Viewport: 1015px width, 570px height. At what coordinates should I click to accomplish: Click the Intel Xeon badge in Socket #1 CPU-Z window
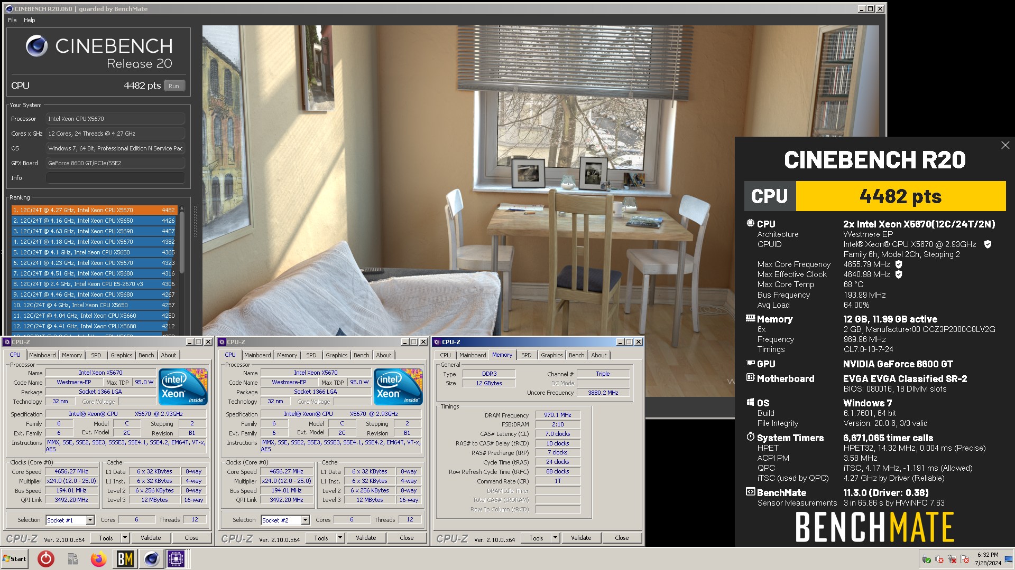(182, 387)
